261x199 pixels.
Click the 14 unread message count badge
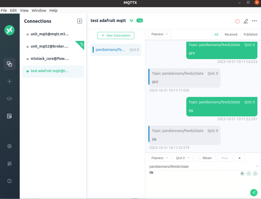(139, 21)
